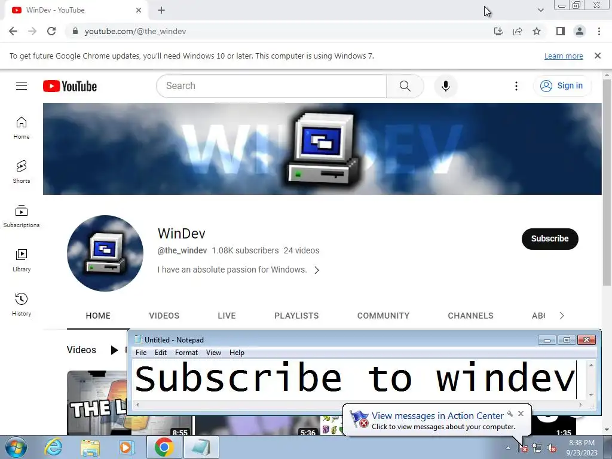612x459 pixels.
Task: Open balloon notification settings wrench icon
Action: coord(510,414)
